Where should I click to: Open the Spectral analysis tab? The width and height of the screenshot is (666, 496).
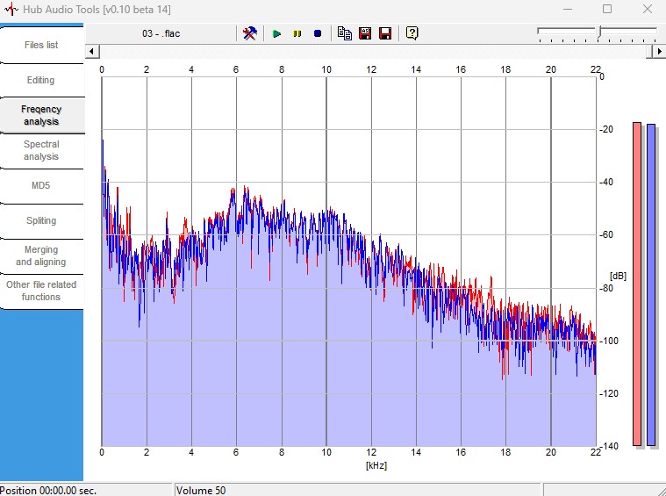coord(41,150)
